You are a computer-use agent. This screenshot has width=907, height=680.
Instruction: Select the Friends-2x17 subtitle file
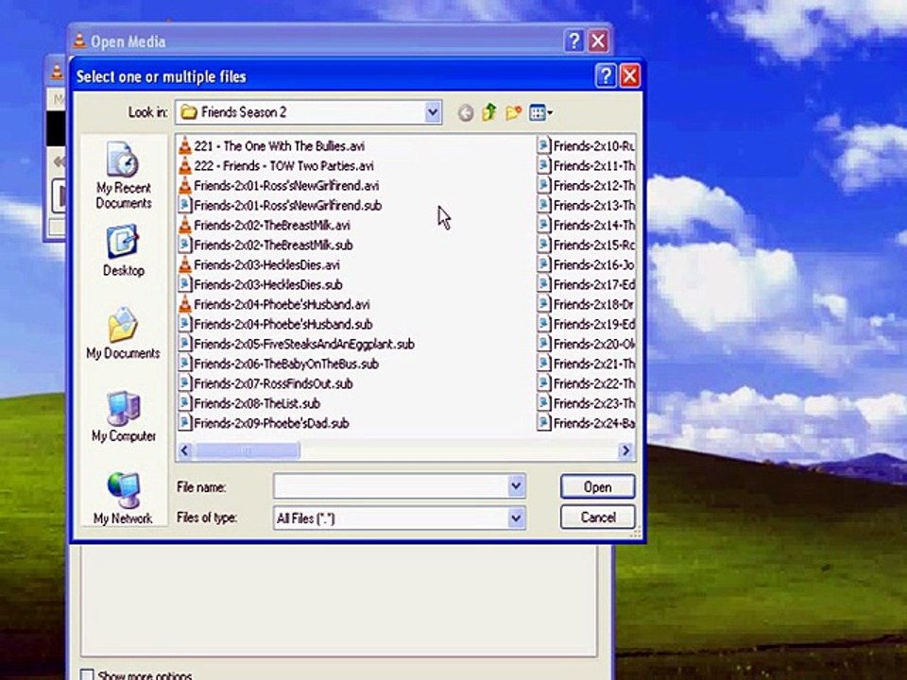586,284
